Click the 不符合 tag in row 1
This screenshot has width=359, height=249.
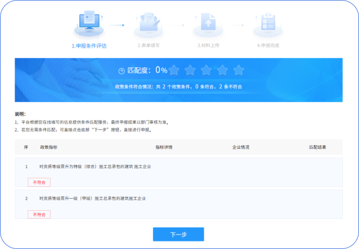click(x=39, y=182)
